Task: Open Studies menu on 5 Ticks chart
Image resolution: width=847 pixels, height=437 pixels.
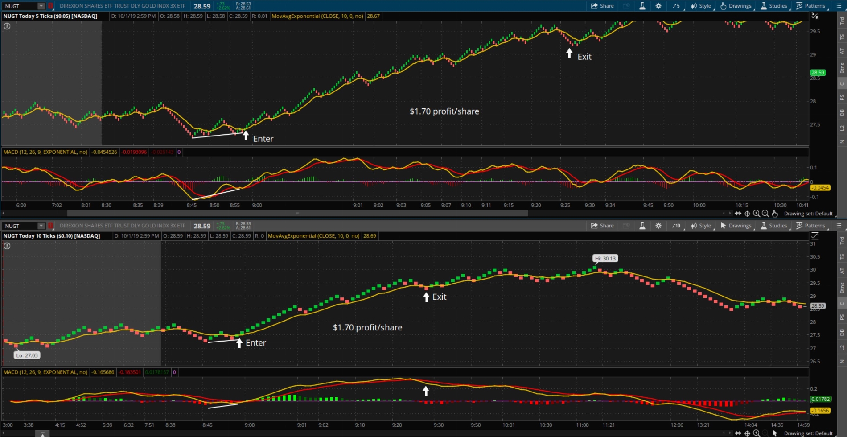Action: [774, 6]
